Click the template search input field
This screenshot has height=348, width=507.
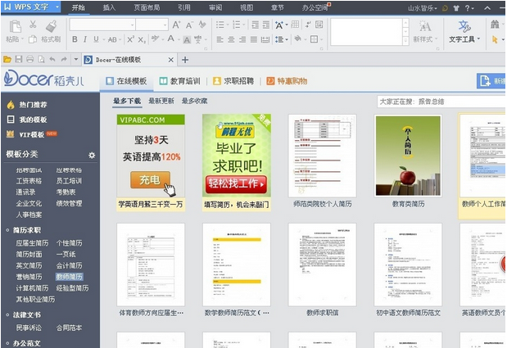[441, 102]
